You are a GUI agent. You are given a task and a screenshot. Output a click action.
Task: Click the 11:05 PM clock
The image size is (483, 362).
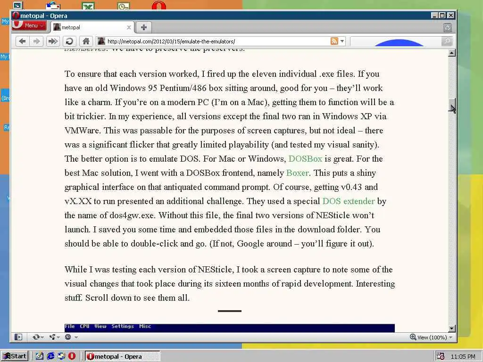click(x=463, y=356)
